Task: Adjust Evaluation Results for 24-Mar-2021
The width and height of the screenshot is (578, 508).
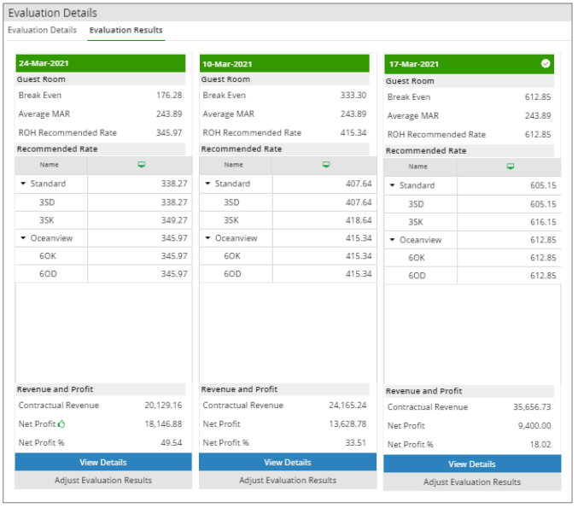Action: click(103, 480)
